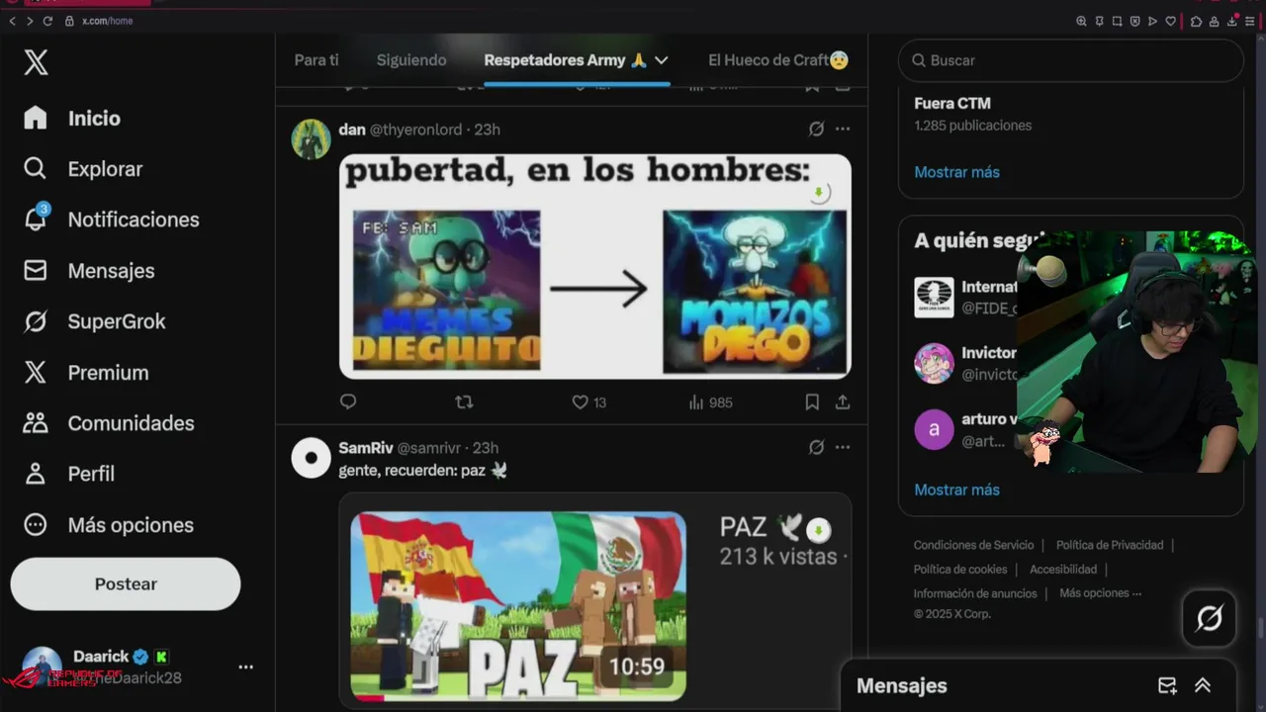This screenshot has height=712, width=1266.
Task: Open SuperGrok in the sidebar
Action: click(94, 321)
